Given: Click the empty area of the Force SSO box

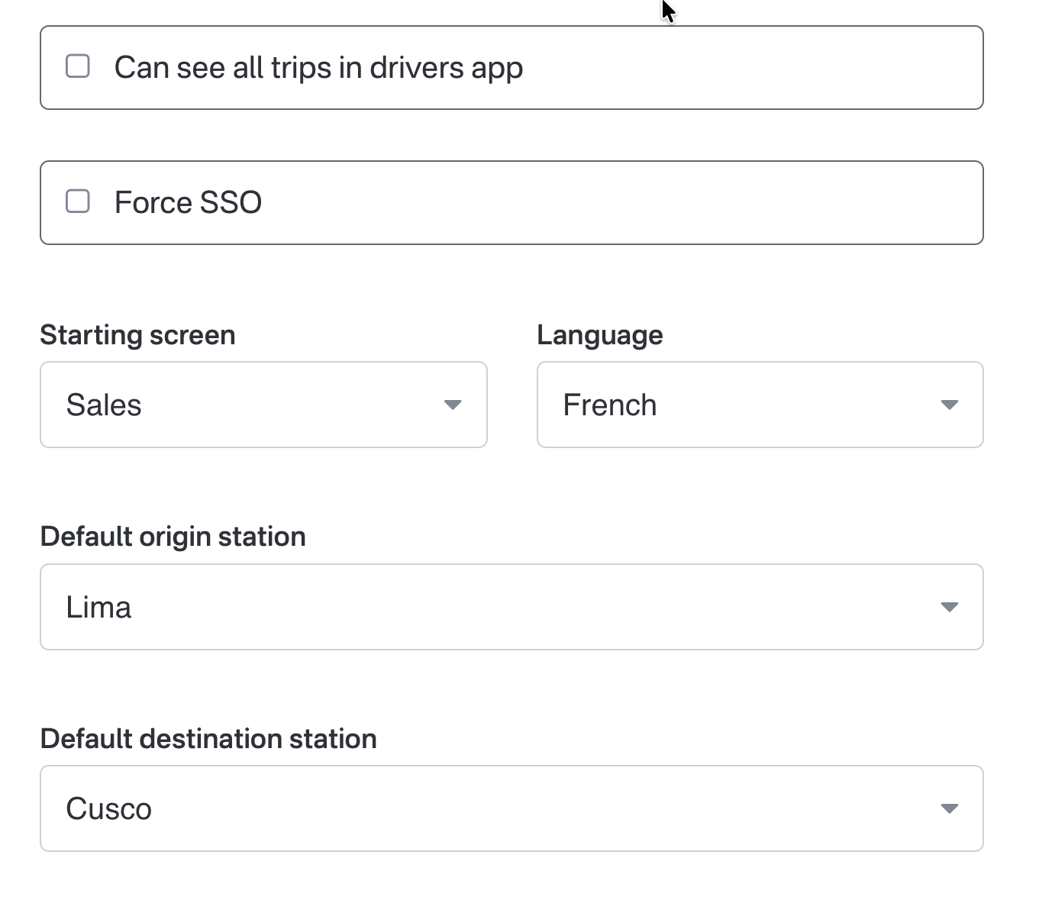Looking at the screenshot, I should pos(611,203).
